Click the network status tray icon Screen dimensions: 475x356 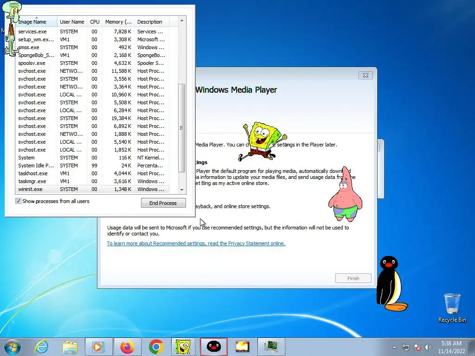tap(405, 347)
